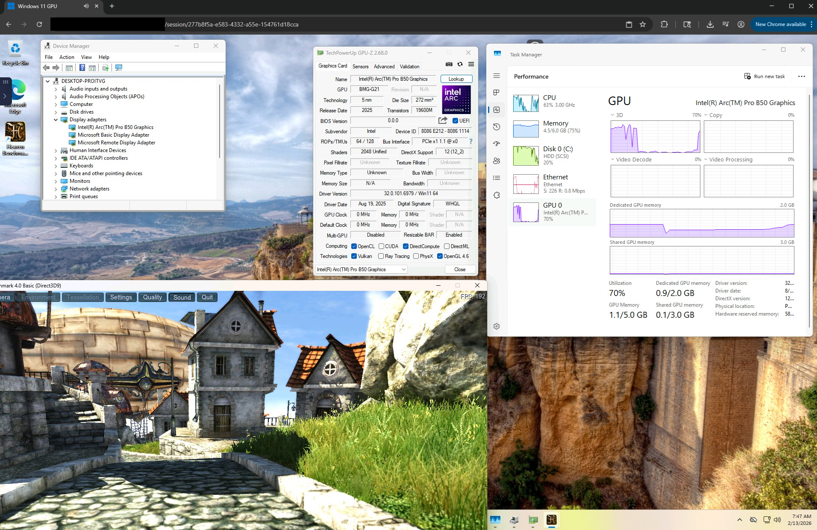Open the View menu in Device Manager

pos(86,57)
